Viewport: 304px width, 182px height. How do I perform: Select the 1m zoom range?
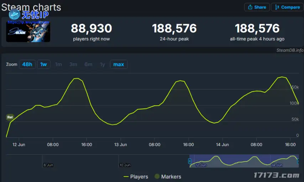58,64
